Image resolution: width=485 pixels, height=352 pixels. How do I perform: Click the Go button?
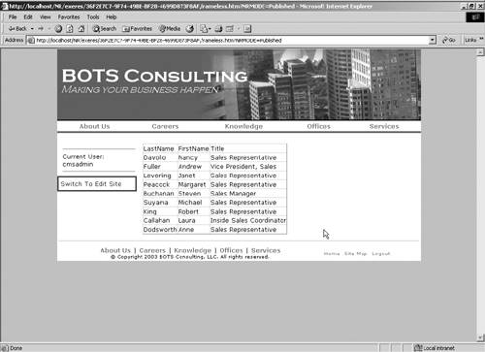pyautogui.click(x=449, y=40)
